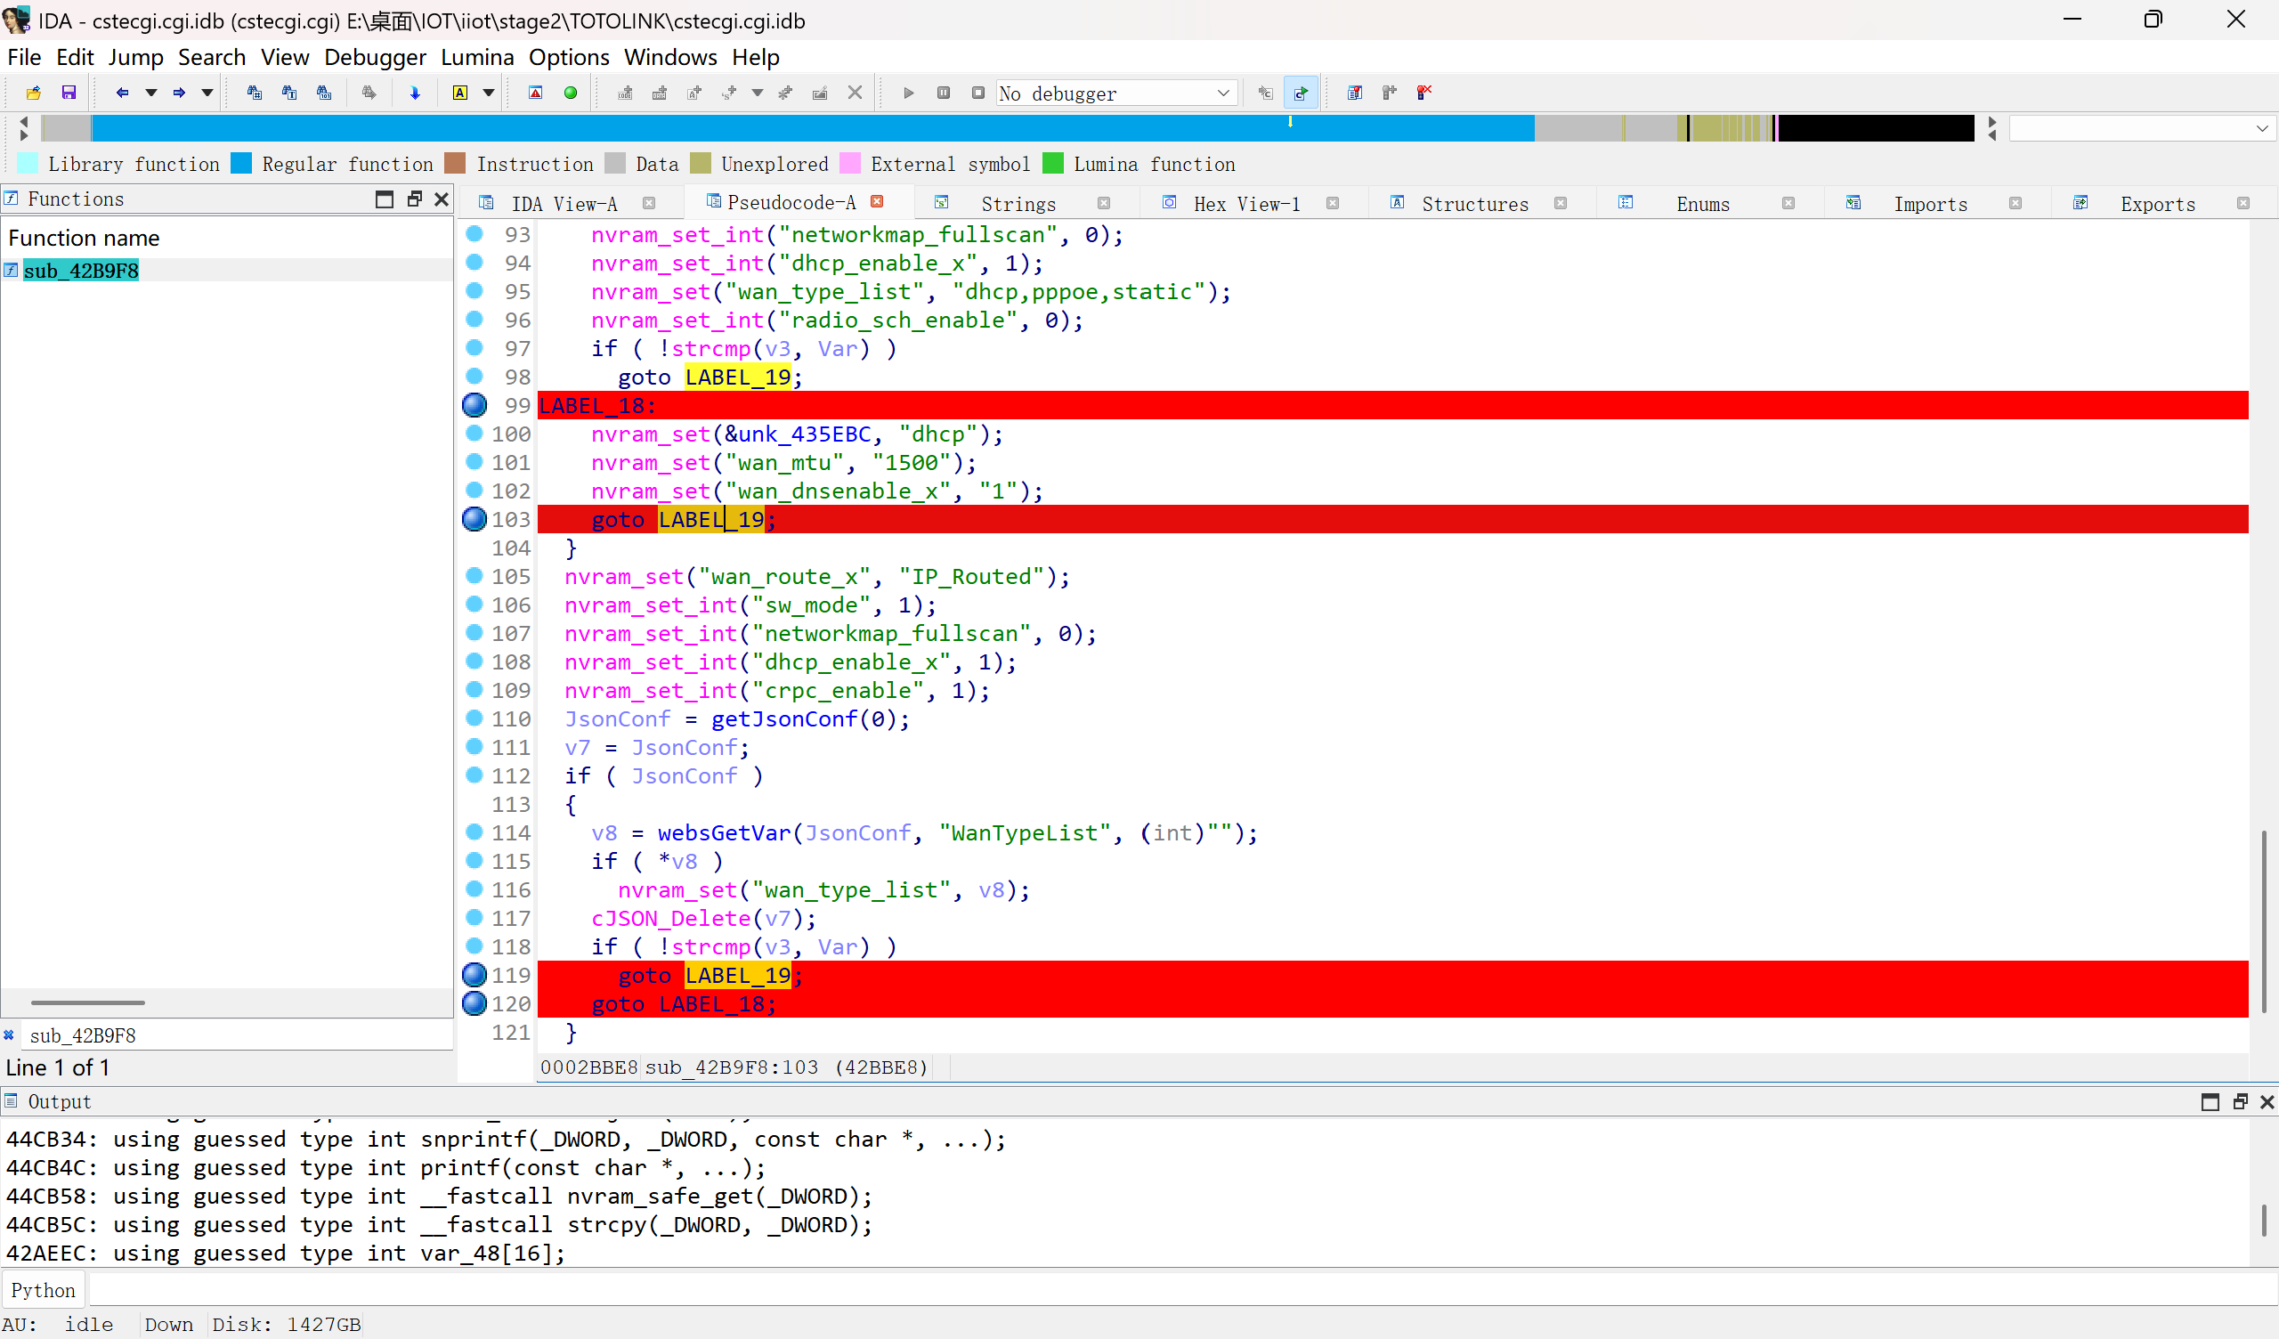Close the Enums tab
Viewport: 2279px width, 1339px height.
pos(1788,204)
